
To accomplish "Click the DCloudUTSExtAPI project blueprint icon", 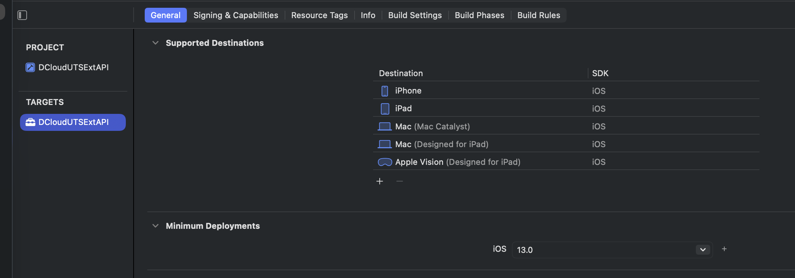I will 30,67.
